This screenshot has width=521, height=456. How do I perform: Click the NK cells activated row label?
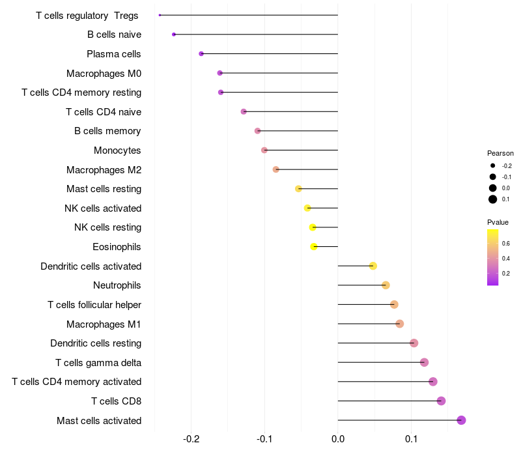coord(103,208)
